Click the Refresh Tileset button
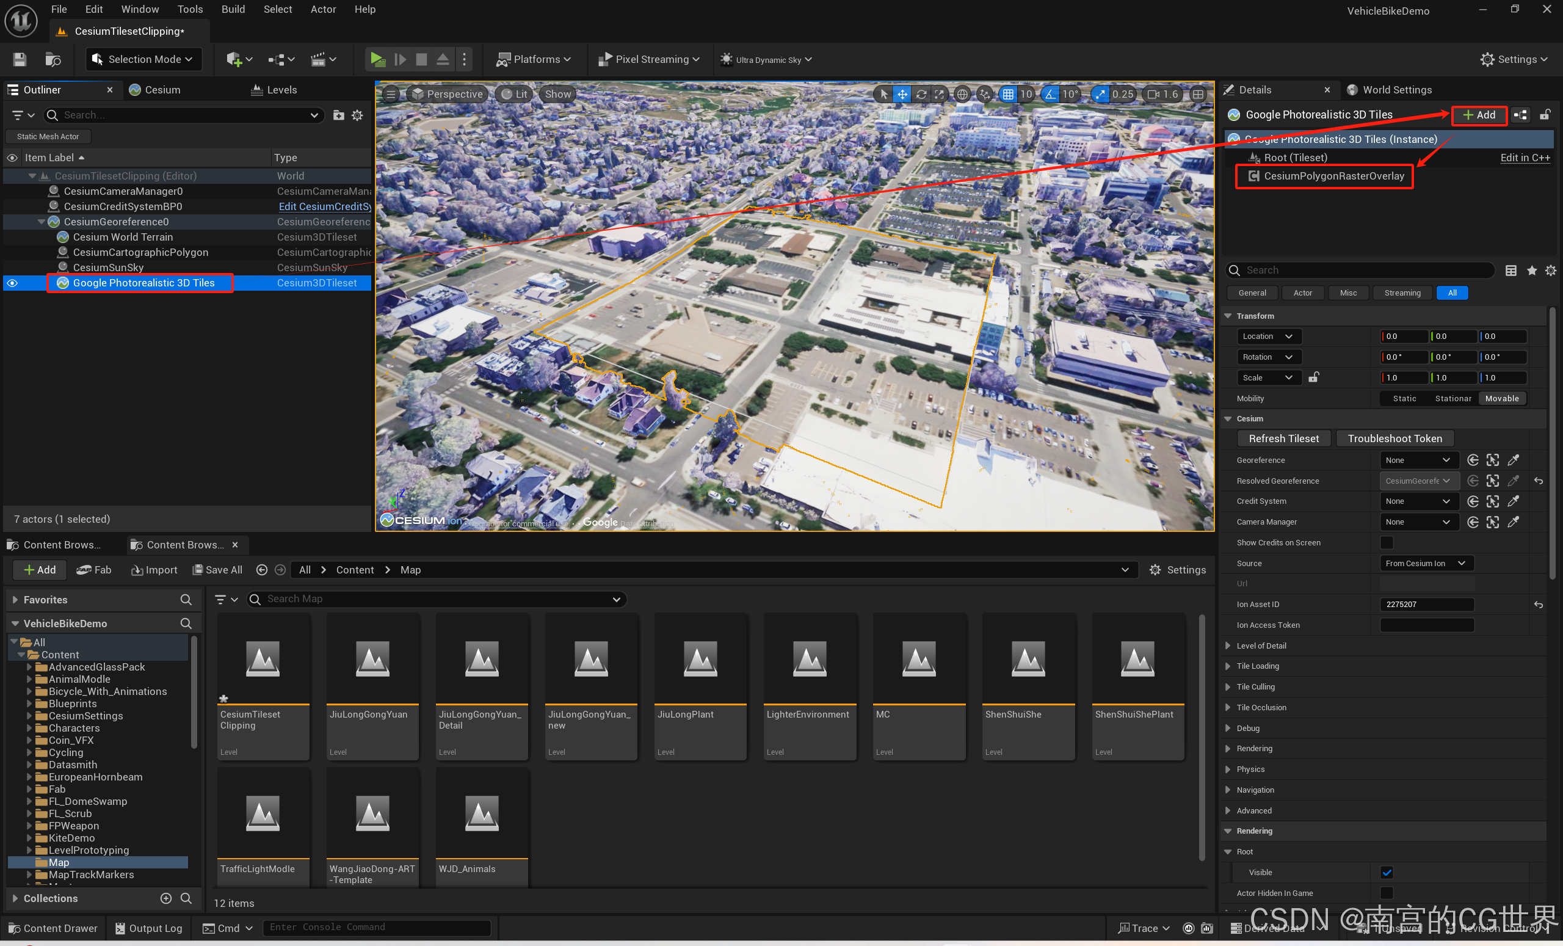The width and height of the screenshot is (1563, 946). point(1283,438)
